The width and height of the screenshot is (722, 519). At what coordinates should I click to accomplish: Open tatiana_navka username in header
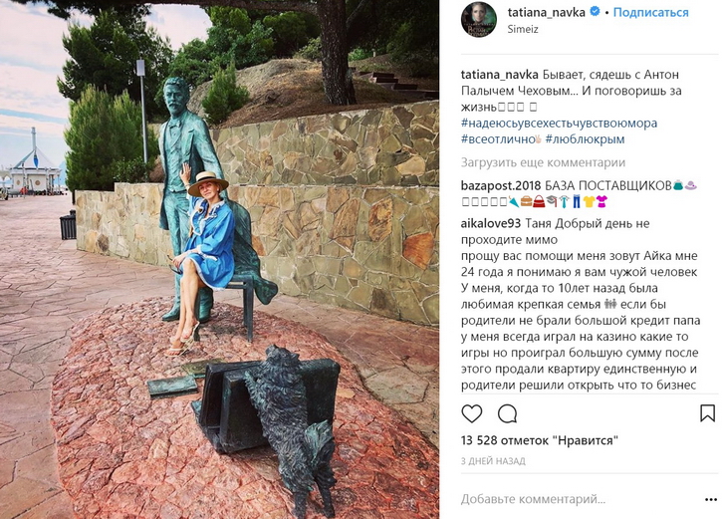(x=546, y=12)
